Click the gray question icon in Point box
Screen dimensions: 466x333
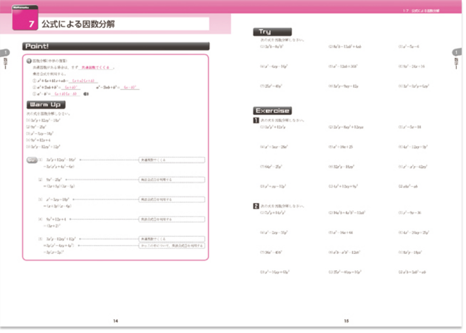click(x=29, y=60)
